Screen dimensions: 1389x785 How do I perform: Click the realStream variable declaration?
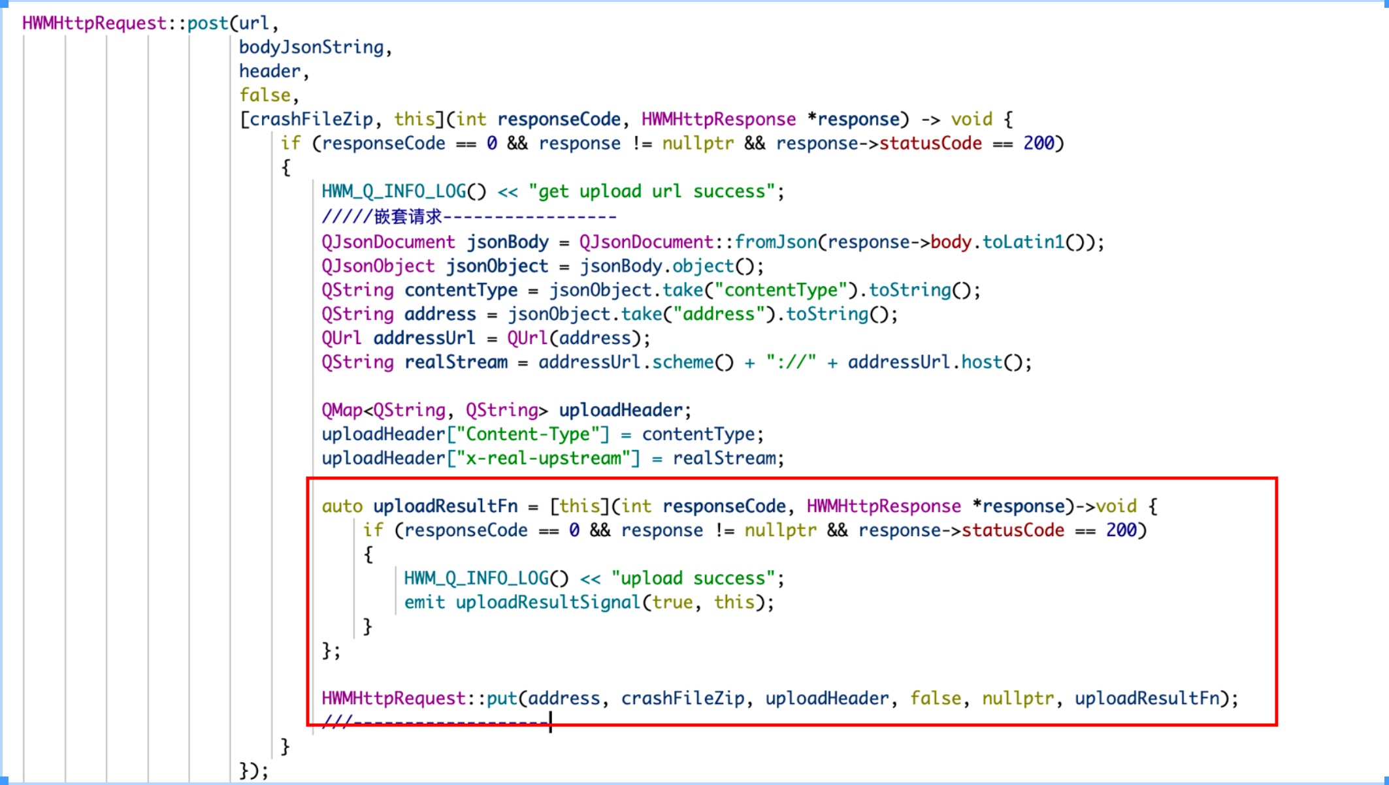coord(455,362)
